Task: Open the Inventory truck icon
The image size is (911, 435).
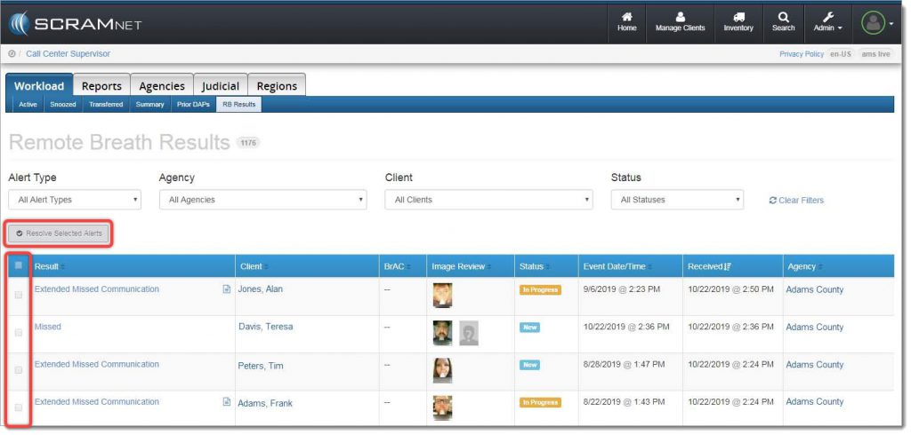Action: click(738, 17)
